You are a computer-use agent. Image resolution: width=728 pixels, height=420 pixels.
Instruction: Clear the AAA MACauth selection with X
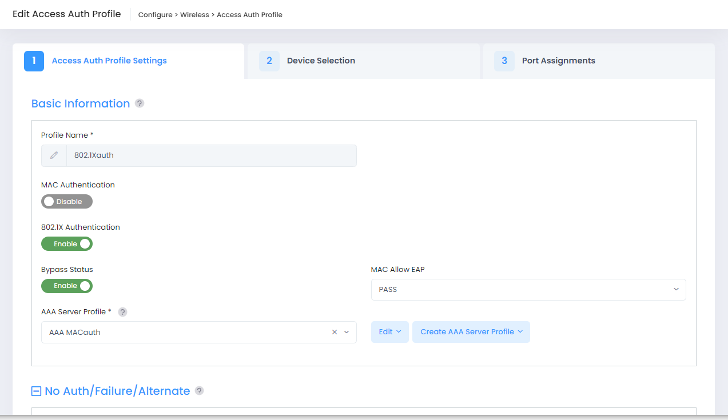[x=335, y=332]
